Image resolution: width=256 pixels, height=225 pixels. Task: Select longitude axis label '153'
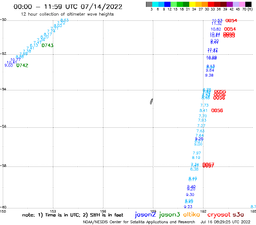coord(53,211)
